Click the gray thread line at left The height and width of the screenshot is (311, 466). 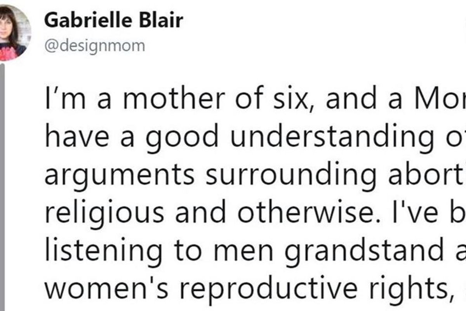click(2, 186)
